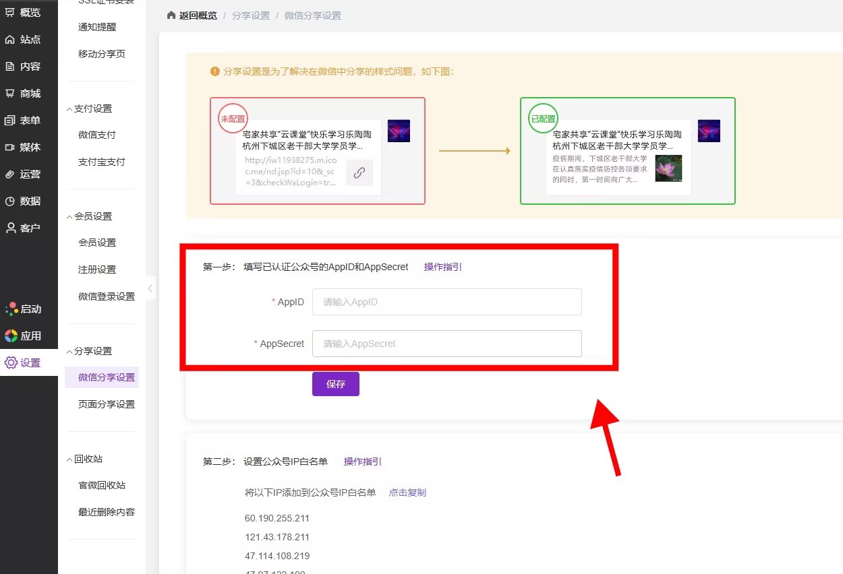The image size is (843, 574).
Task: Open 客户 via the person icon
Action: pyautogui.click(x=10, y=228)
